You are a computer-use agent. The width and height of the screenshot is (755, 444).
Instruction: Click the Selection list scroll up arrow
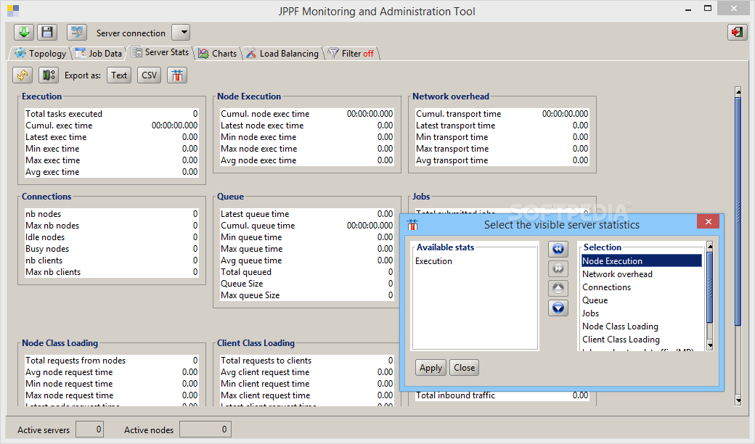709,246
